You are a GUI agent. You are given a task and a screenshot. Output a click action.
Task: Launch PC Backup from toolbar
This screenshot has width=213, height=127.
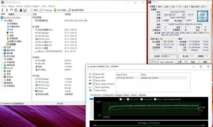point(46,10)
